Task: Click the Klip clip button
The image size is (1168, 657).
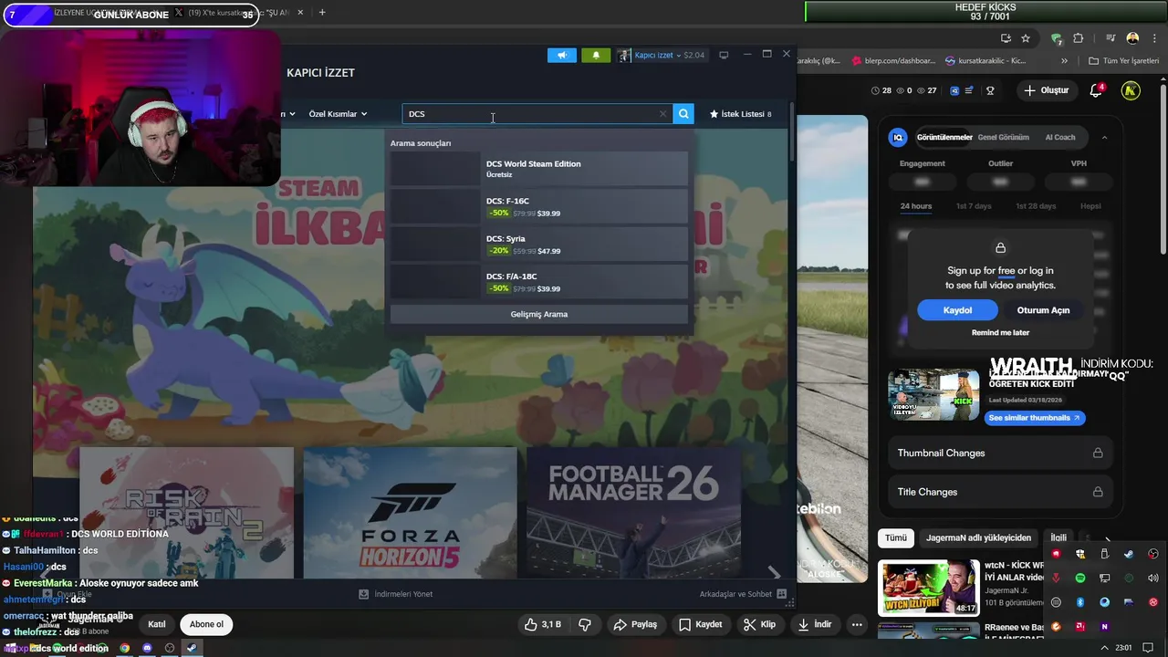Action: (x=759, y=625)
